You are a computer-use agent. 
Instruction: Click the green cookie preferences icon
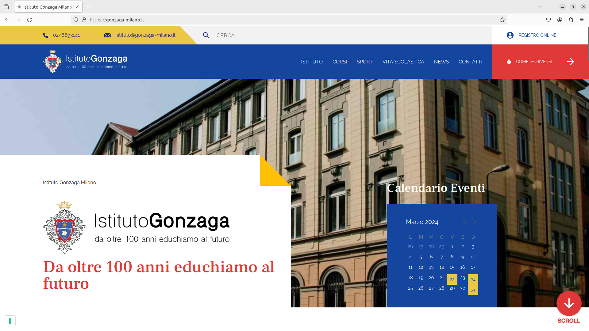10,321
